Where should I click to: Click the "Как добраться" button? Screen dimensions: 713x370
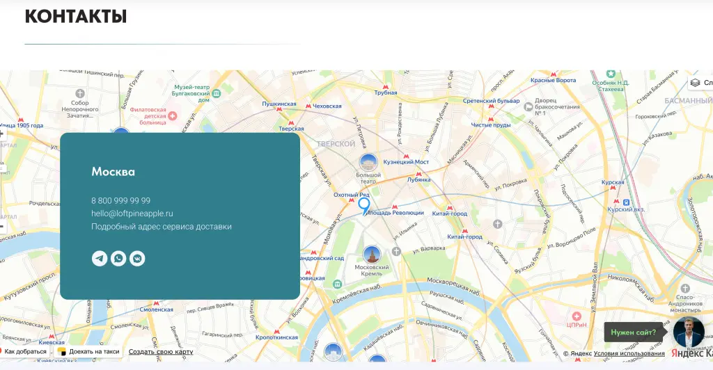(24, 351)
